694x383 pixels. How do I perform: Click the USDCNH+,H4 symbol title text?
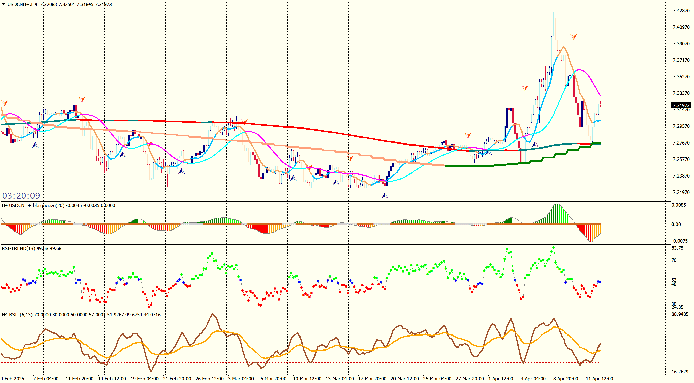pyautogui.click(x=22, y=4)
